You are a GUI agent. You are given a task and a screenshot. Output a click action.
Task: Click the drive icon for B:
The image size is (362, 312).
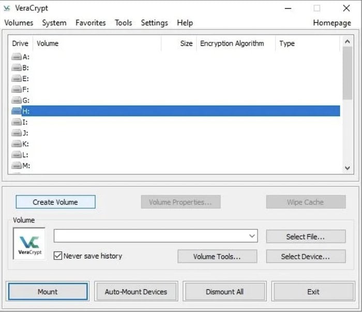(17, 68)
